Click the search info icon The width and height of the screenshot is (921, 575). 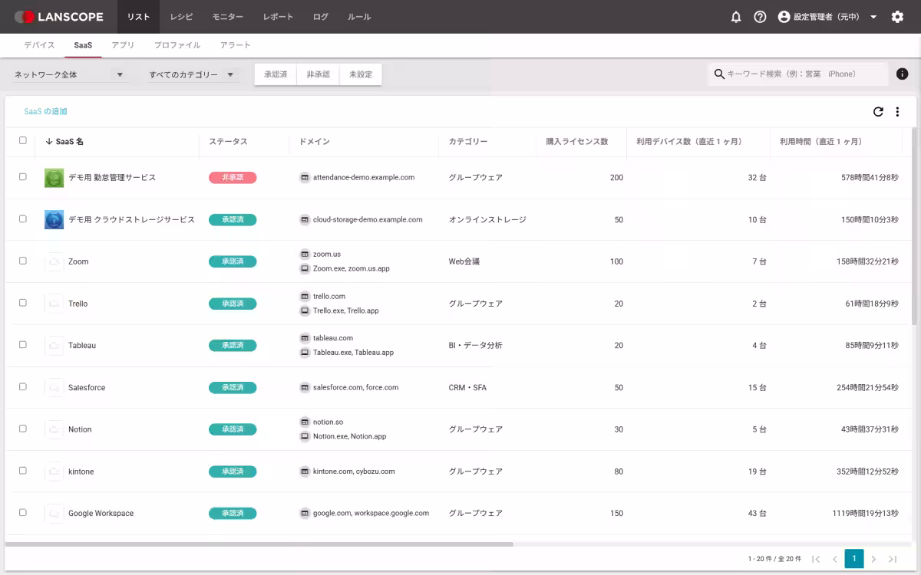(x=903, y=74)
